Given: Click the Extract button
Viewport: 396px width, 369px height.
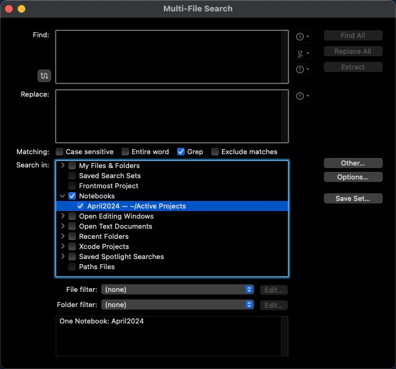Looking at the screenshot, I should [x=353, y=67].
